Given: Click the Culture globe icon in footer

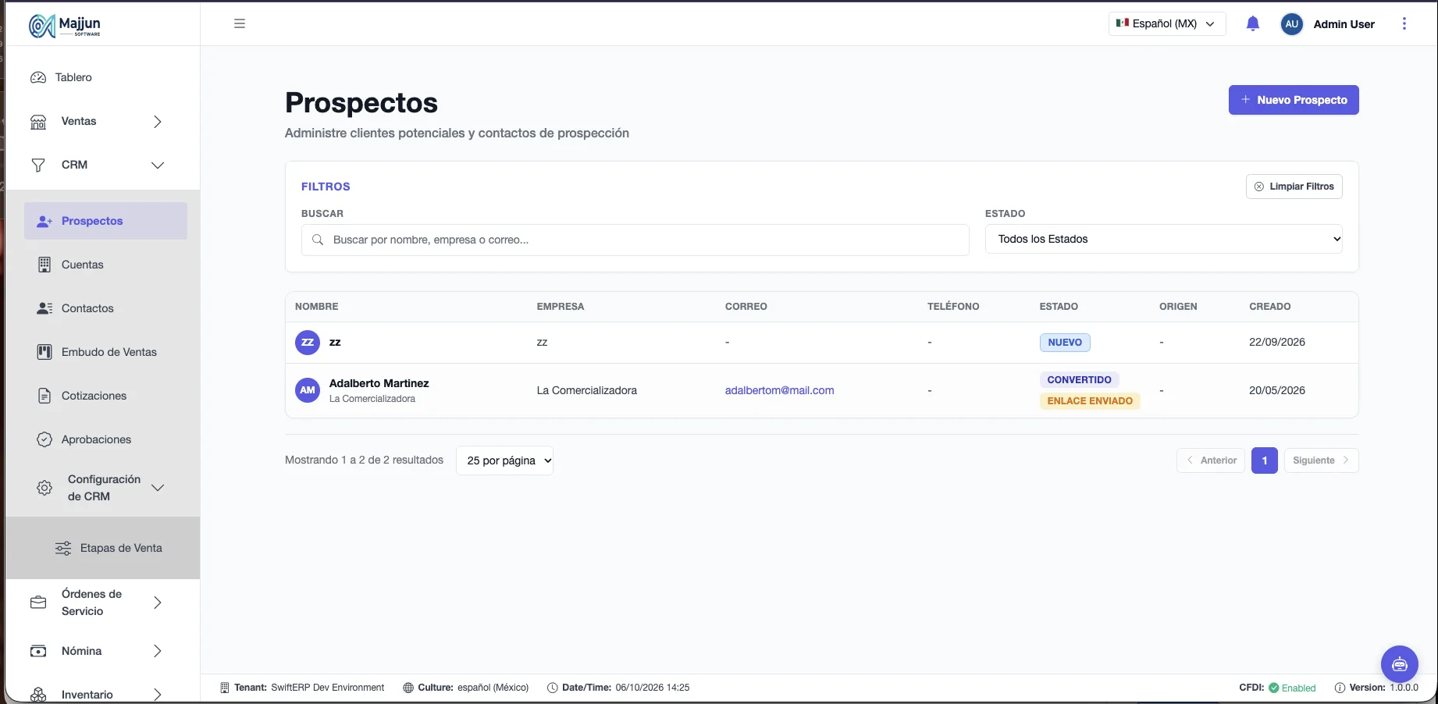Looking at the screenshot, I should pyautogui.click(x=408, y=688).
